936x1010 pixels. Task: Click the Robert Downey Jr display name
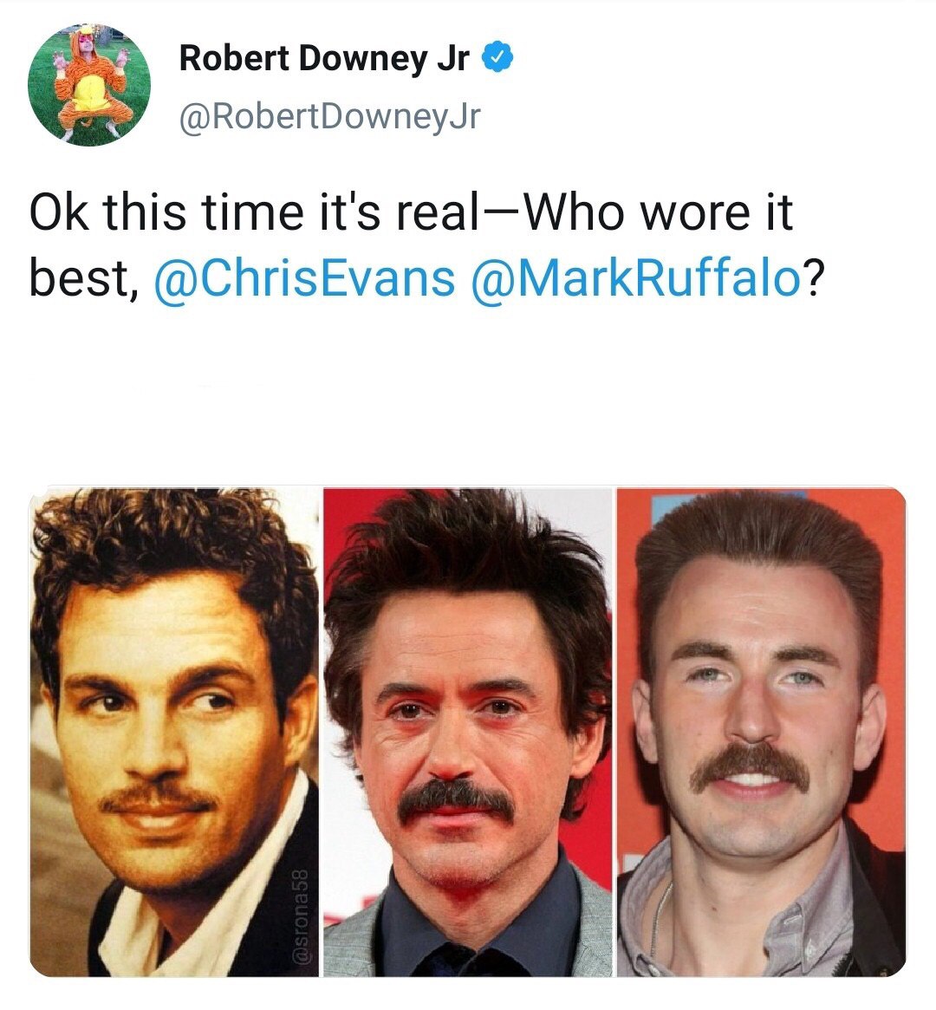324,58
